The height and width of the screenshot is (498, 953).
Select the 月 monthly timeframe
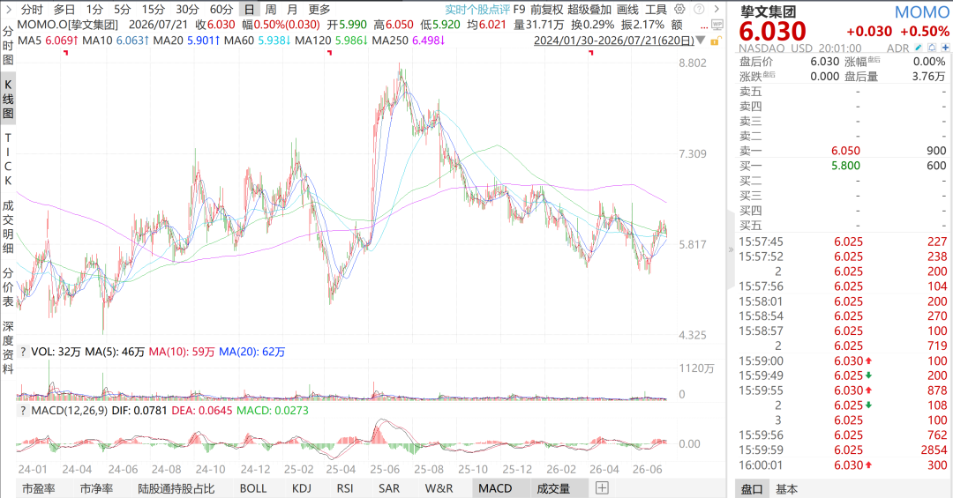click(292, 9)
